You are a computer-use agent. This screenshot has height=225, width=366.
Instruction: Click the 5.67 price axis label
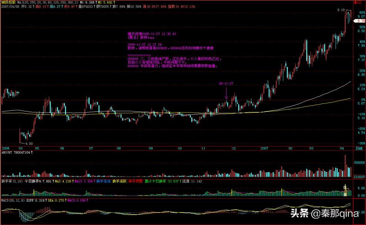pyautogui.click(x=361, y=104)
